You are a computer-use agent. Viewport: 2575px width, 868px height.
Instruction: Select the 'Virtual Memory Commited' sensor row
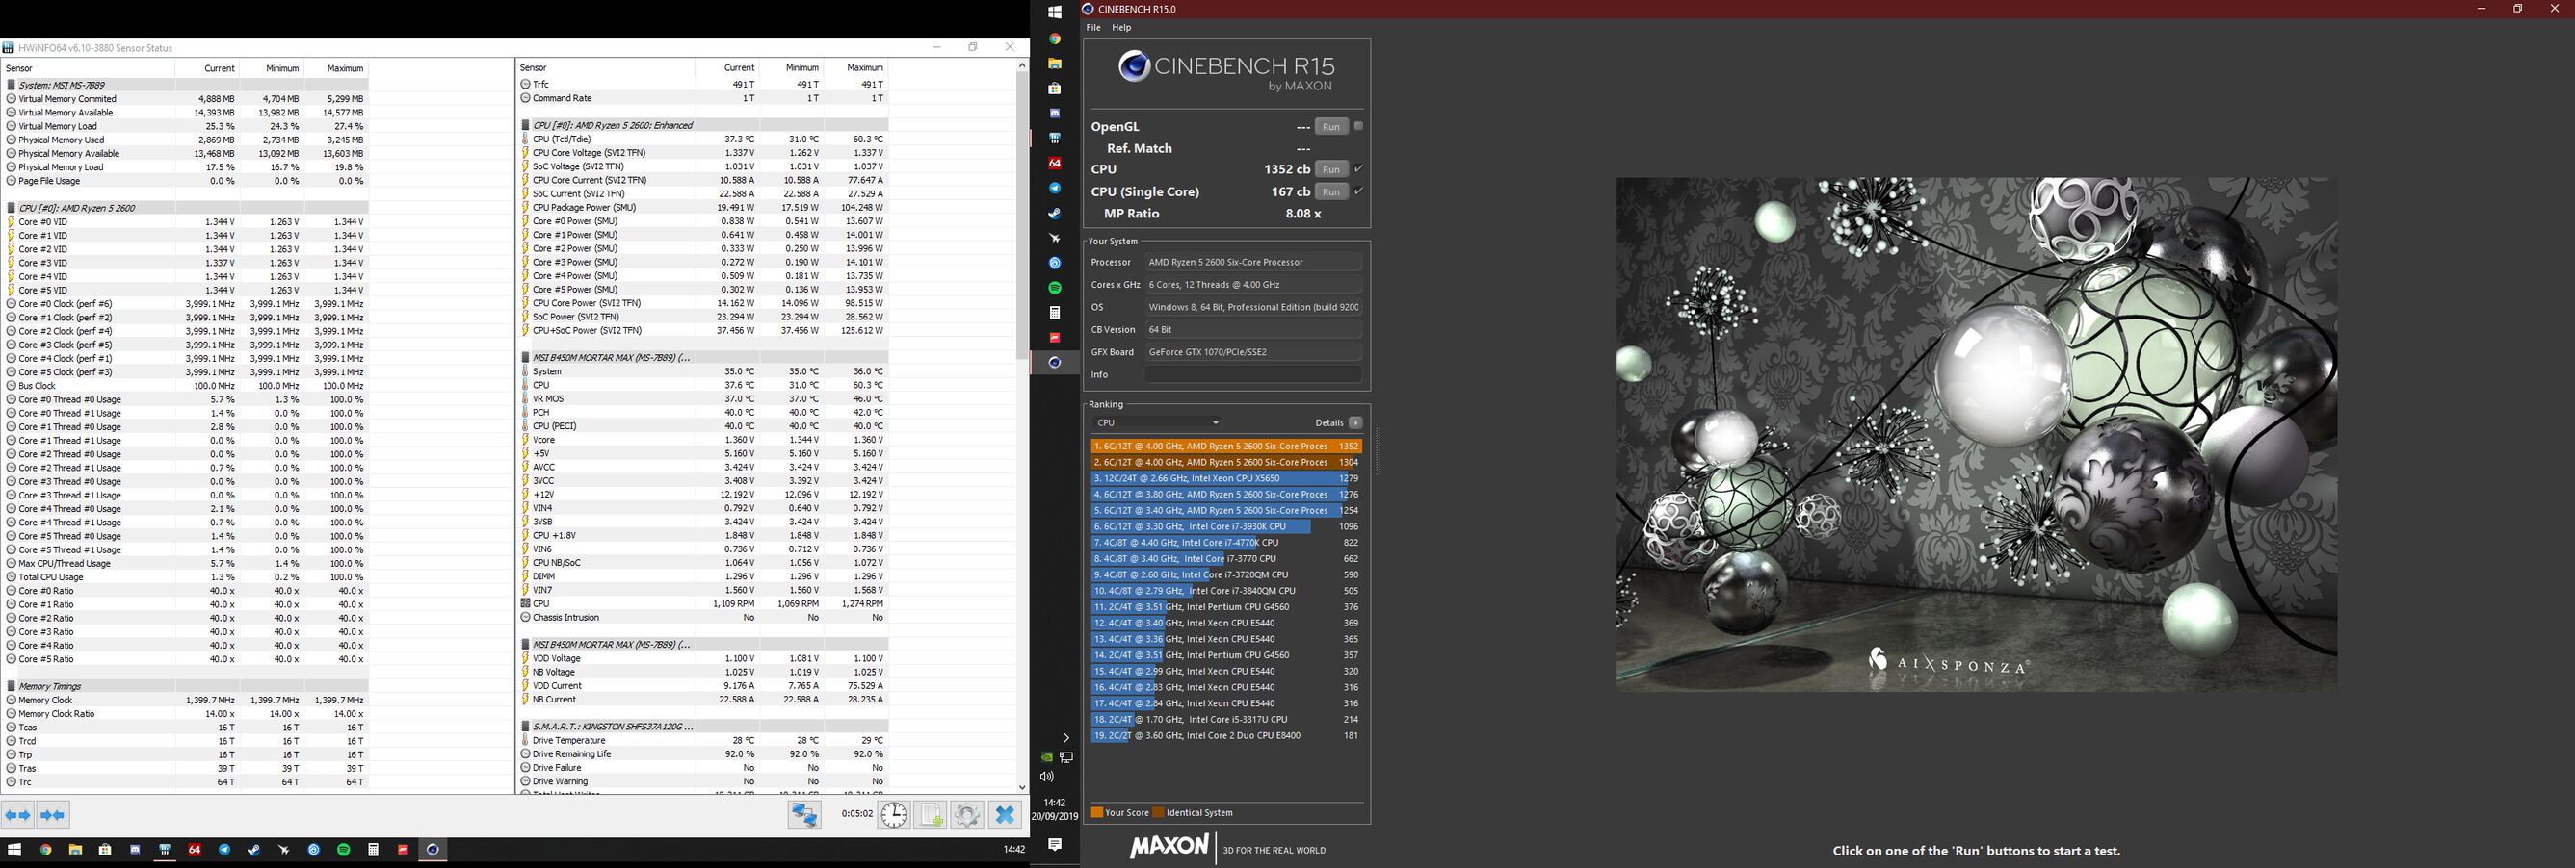186,99
